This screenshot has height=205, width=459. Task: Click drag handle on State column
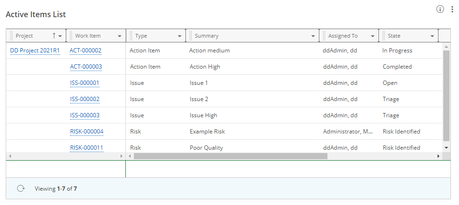click(x=384, y=36)
